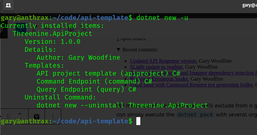The image size is (257, 135).
Task: Click the 'dotnet pack' inline code in the article
Action: click(195, 114)
